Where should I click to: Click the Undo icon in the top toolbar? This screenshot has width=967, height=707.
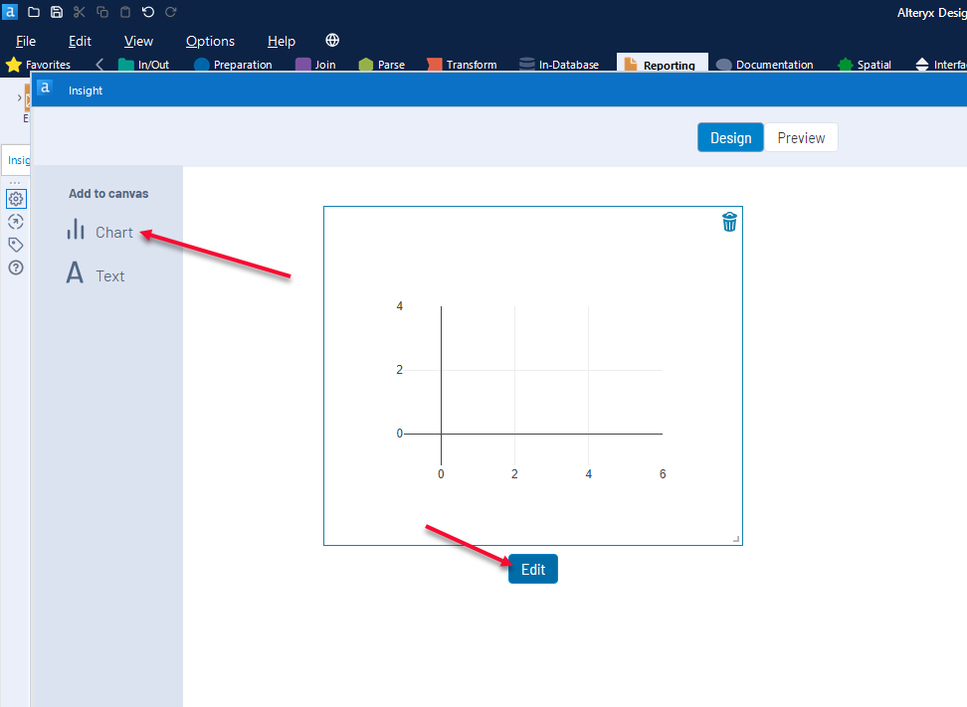[146, 12]
